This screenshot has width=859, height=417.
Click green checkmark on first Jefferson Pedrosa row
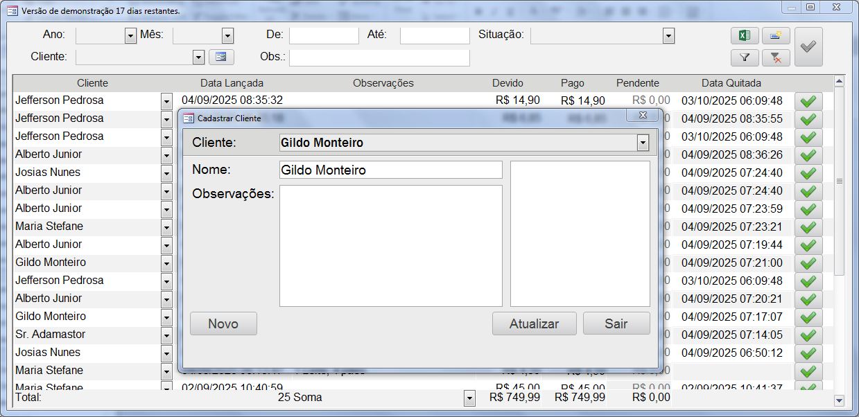(x=808, y=101)
